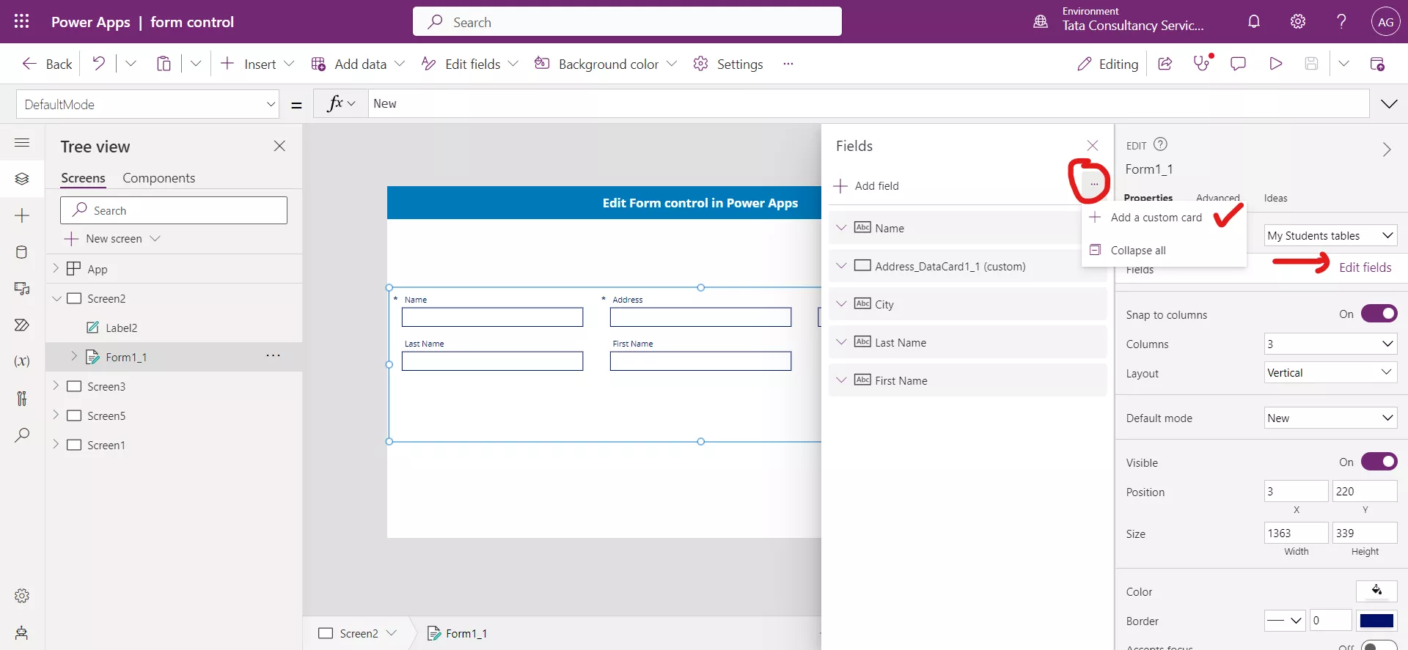Select Add a custom card

pyautogui.click(x=1156, y=218)
